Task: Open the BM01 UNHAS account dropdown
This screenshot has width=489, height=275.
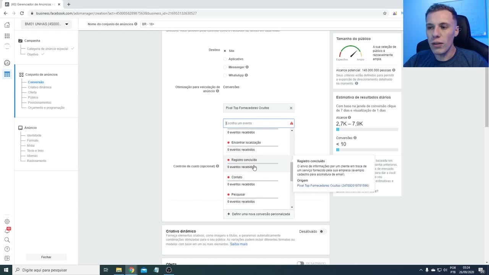Action: point(46,24)
